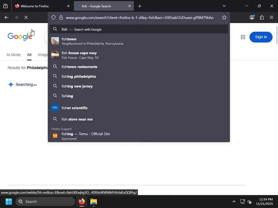This screenshot has height=208, width=278.
Task: Open the Google apps grid icon
Action: pyautogui.click(x=243, y=37)
